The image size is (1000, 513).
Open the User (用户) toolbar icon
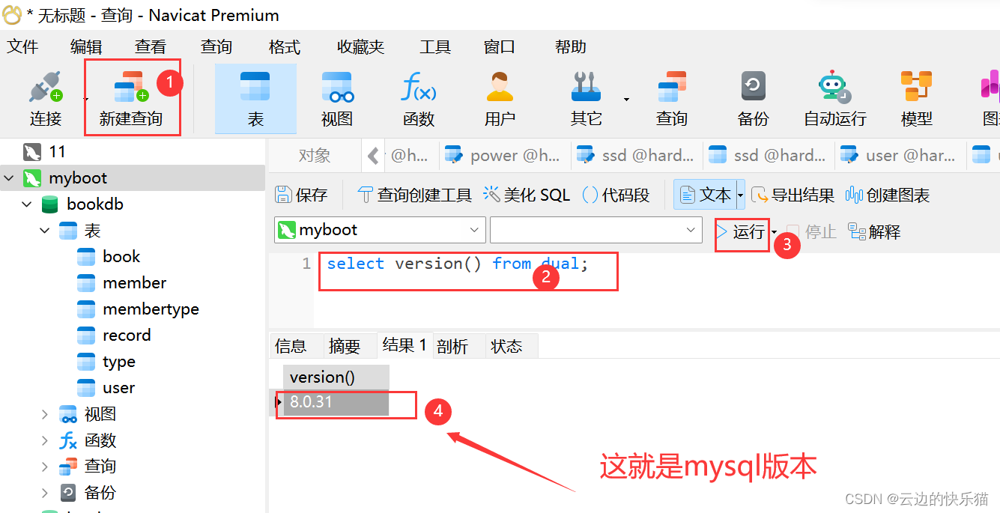click(x=500, y=99)
